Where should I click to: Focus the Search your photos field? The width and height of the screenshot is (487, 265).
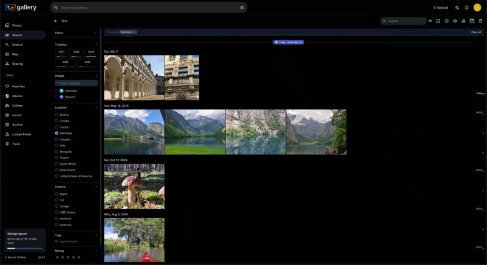pyautogui.click(x=149, y=8)
